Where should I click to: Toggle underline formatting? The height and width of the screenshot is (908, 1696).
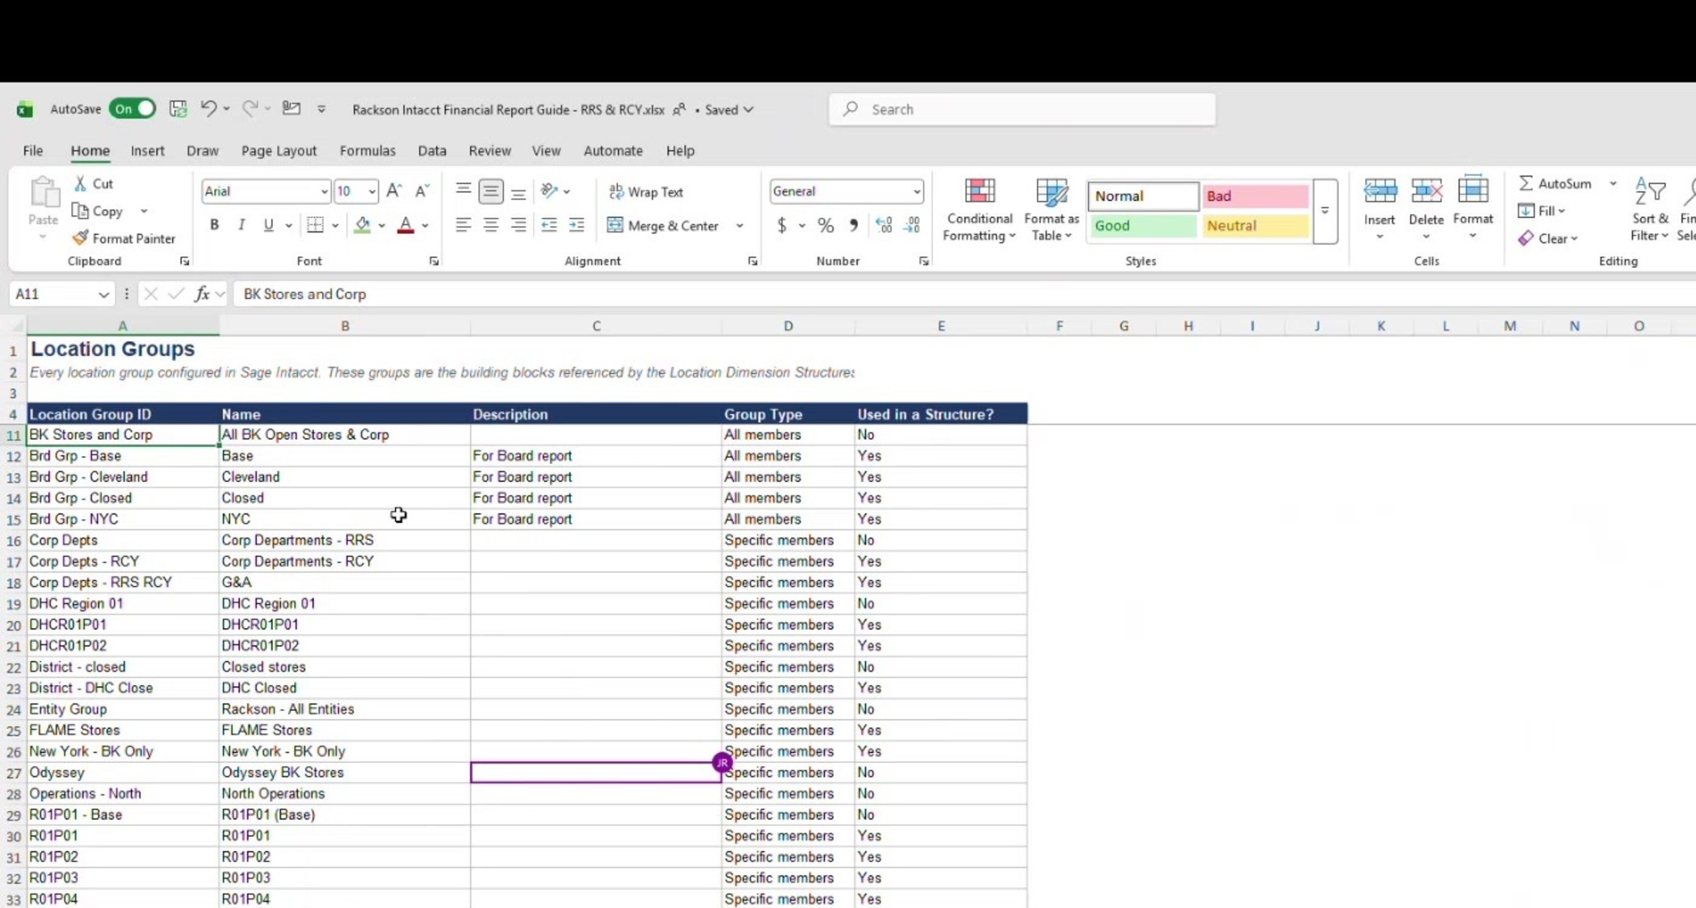point(268,225)
